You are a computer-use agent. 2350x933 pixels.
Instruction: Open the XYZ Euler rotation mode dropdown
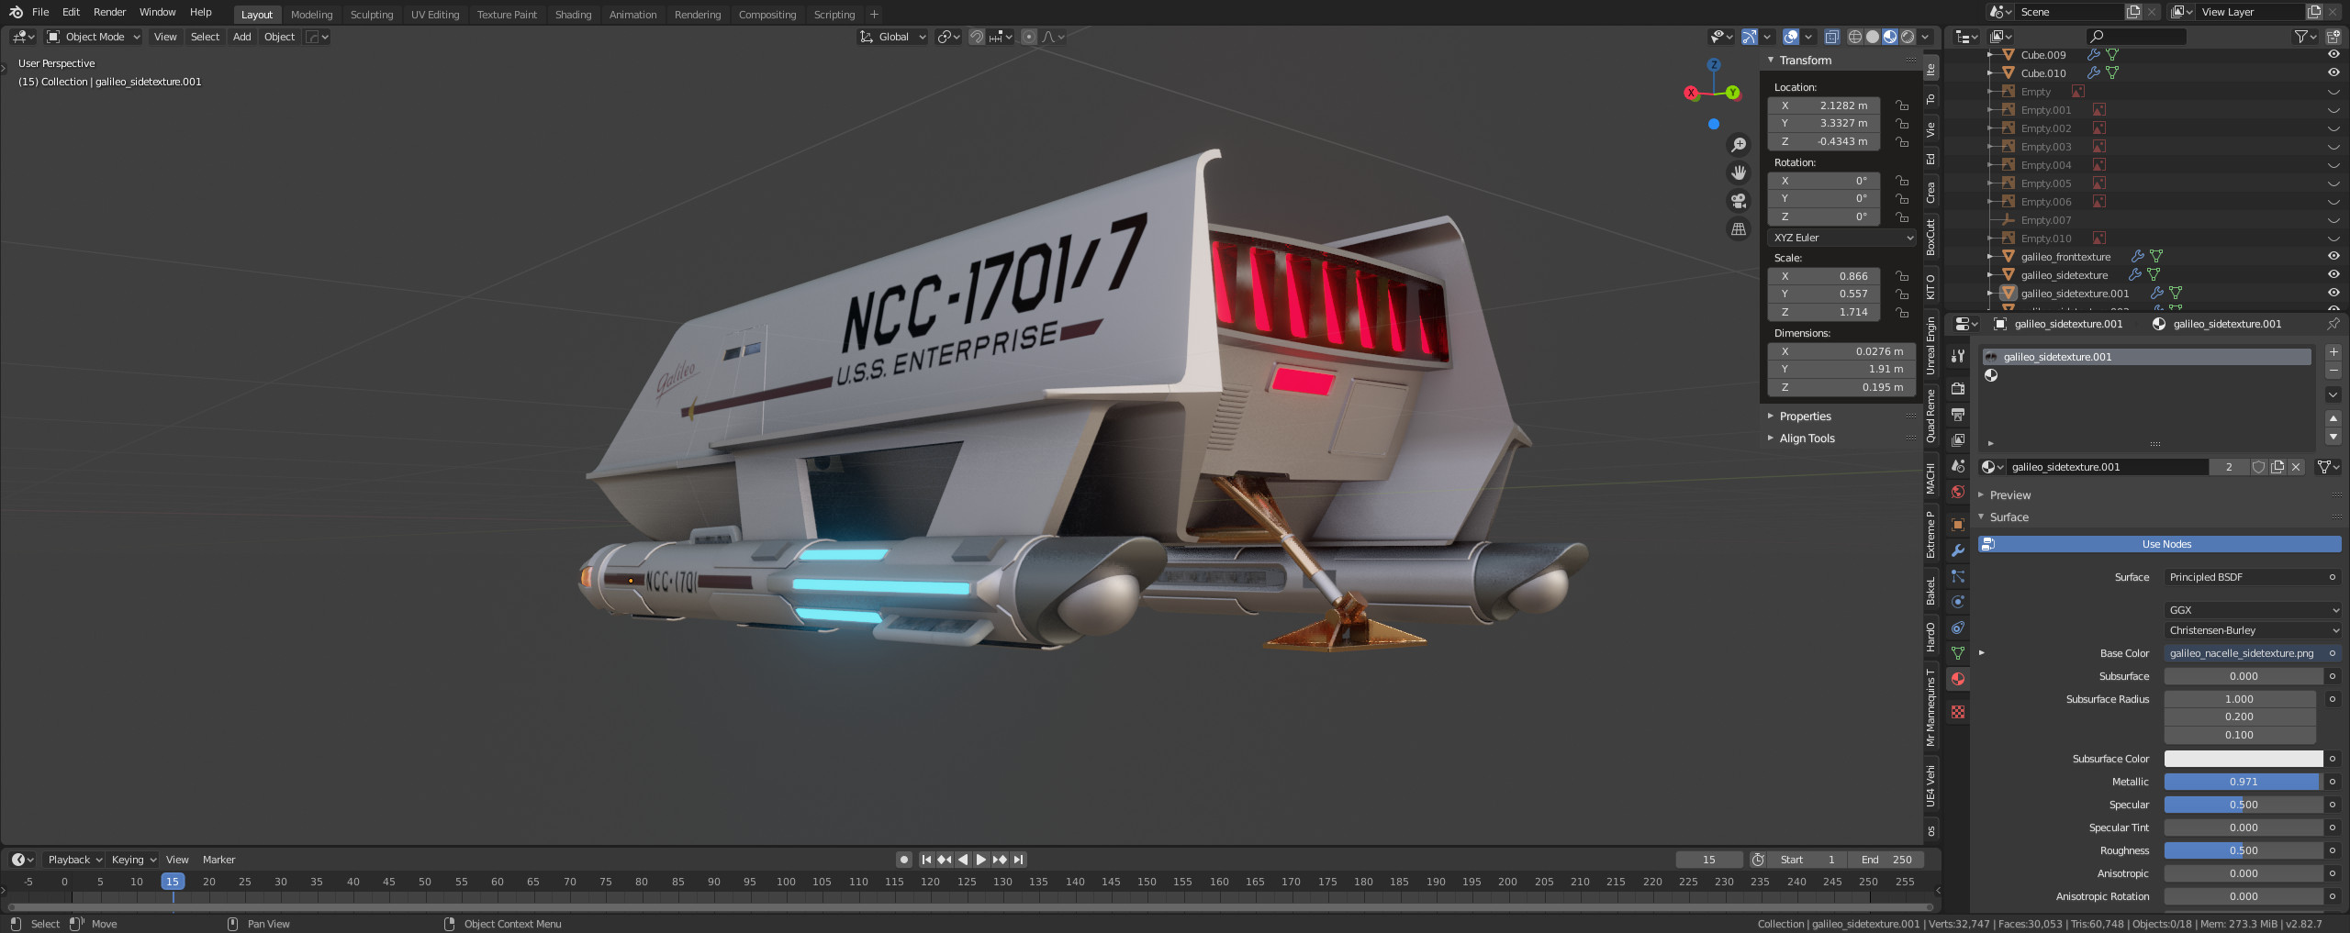tap(1841, 238)
